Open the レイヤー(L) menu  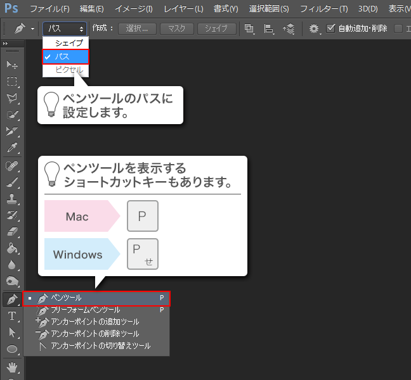[x=183, y=9]
